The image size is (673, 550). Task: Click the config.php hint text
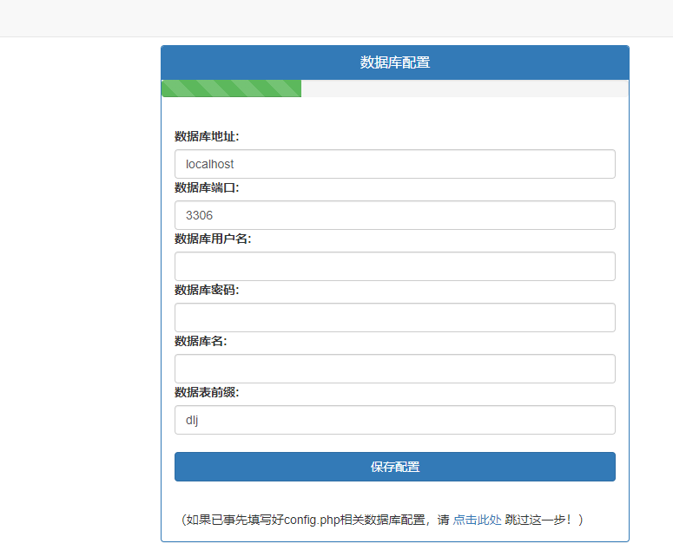coord(382,520)
